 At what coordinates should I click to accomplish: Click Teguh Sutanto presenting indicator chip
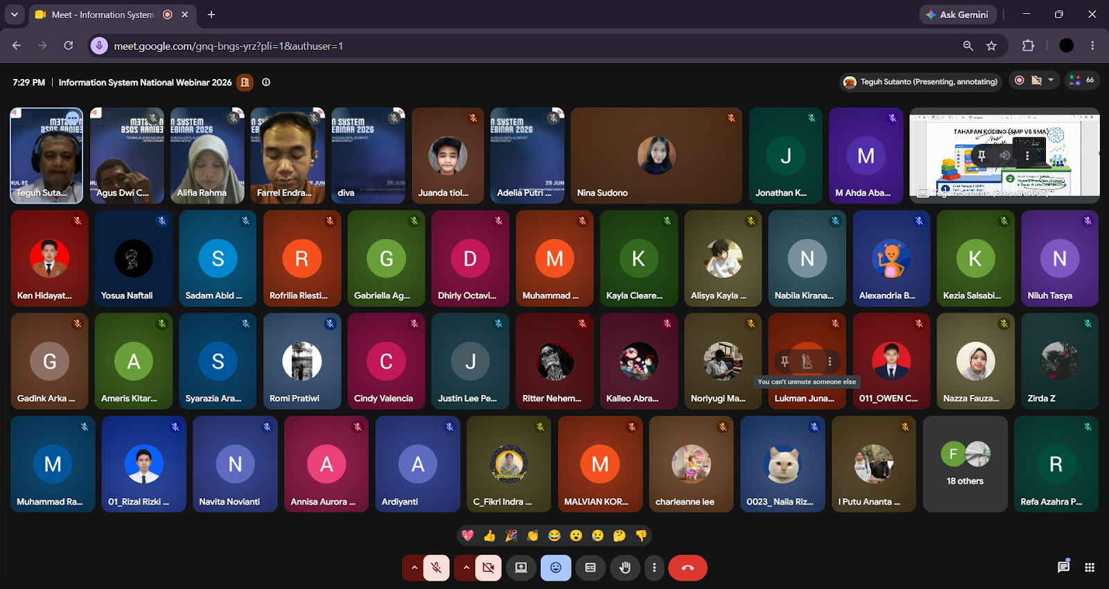pyautogui.click(x=920, y=82)
